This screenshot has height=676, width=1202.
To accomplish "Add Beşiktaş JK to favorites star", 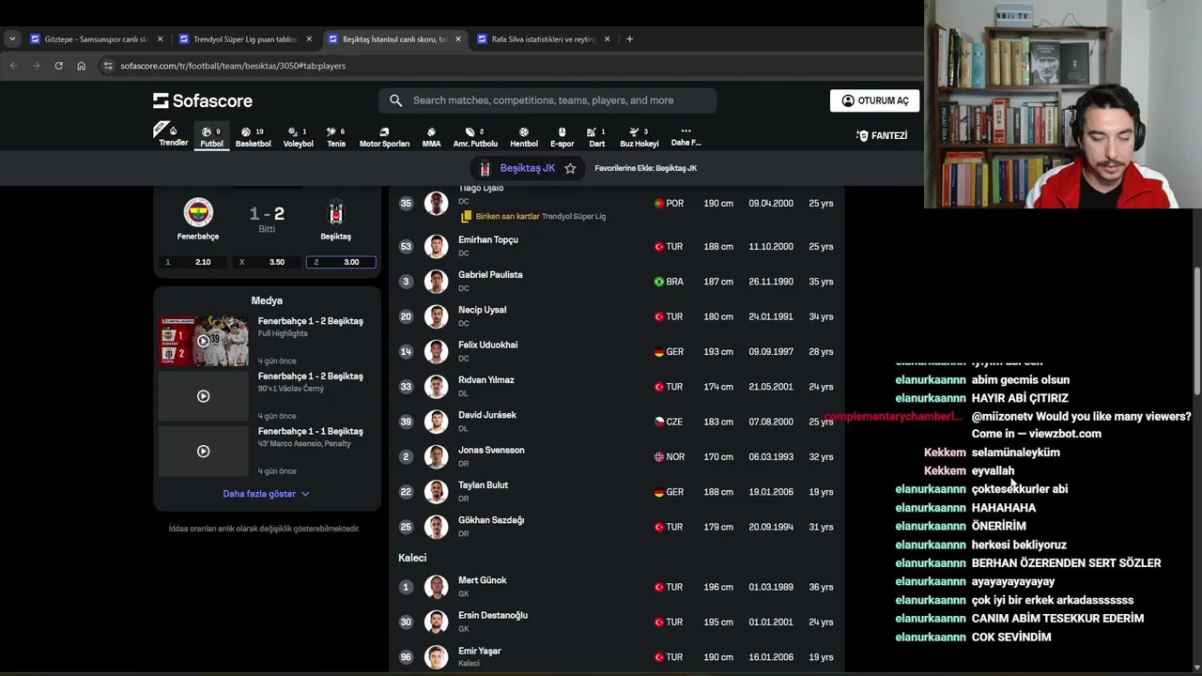I will click(570, 168).
